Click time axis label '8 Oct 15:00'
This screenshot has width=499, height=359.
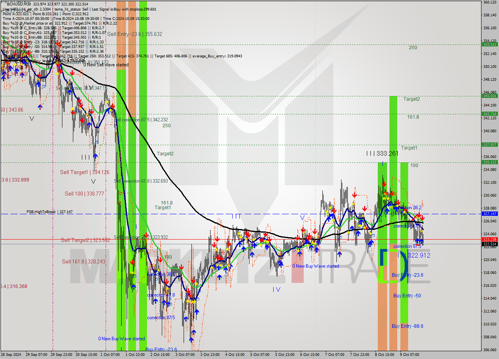(385, 355)
